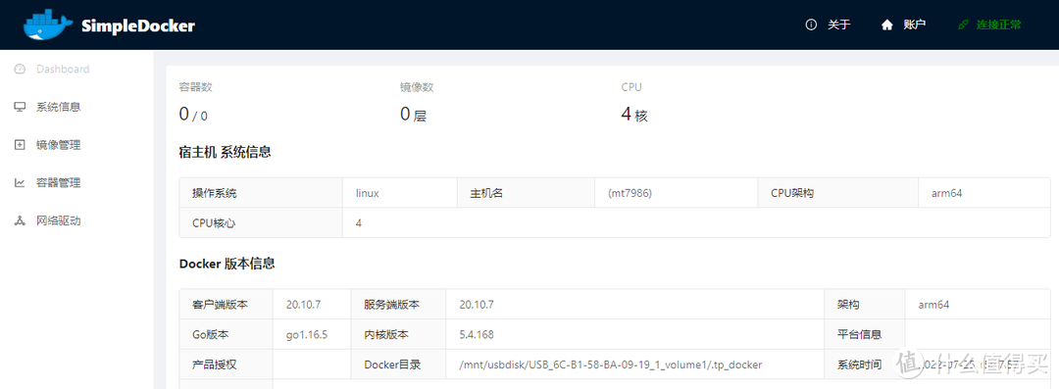1059x389 pixels.
Task: Click the (mt7986) hostname value
Action: (630, 193)
